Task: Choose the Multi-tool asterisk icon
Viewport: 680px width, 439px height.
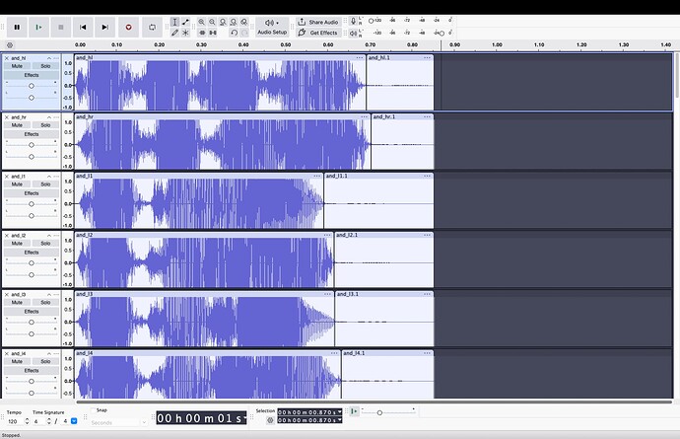Action: tap(185, 33)
